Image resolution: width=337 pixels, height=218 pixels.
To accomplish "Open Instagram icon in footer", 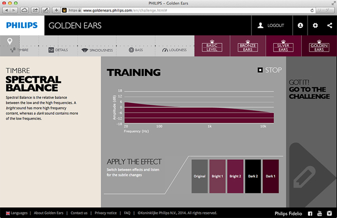I will [x=329, y=213].
